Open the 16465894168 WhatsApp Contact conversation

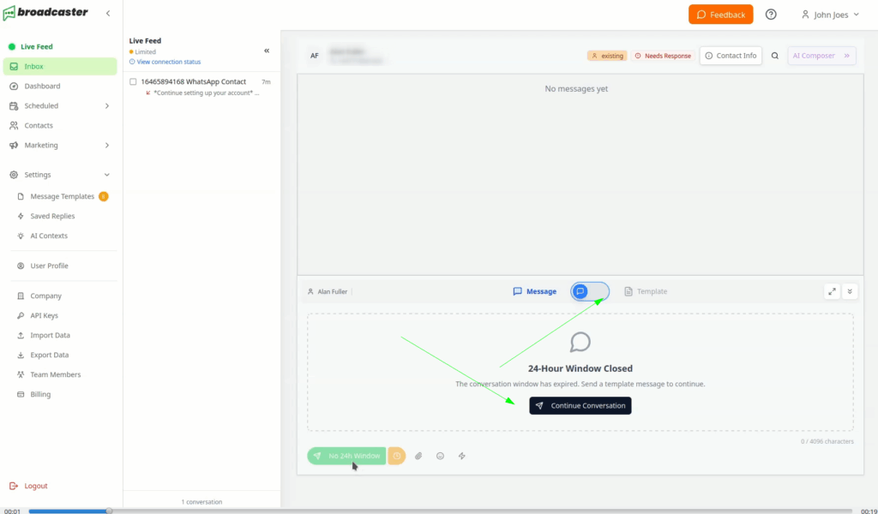[201, 87]
